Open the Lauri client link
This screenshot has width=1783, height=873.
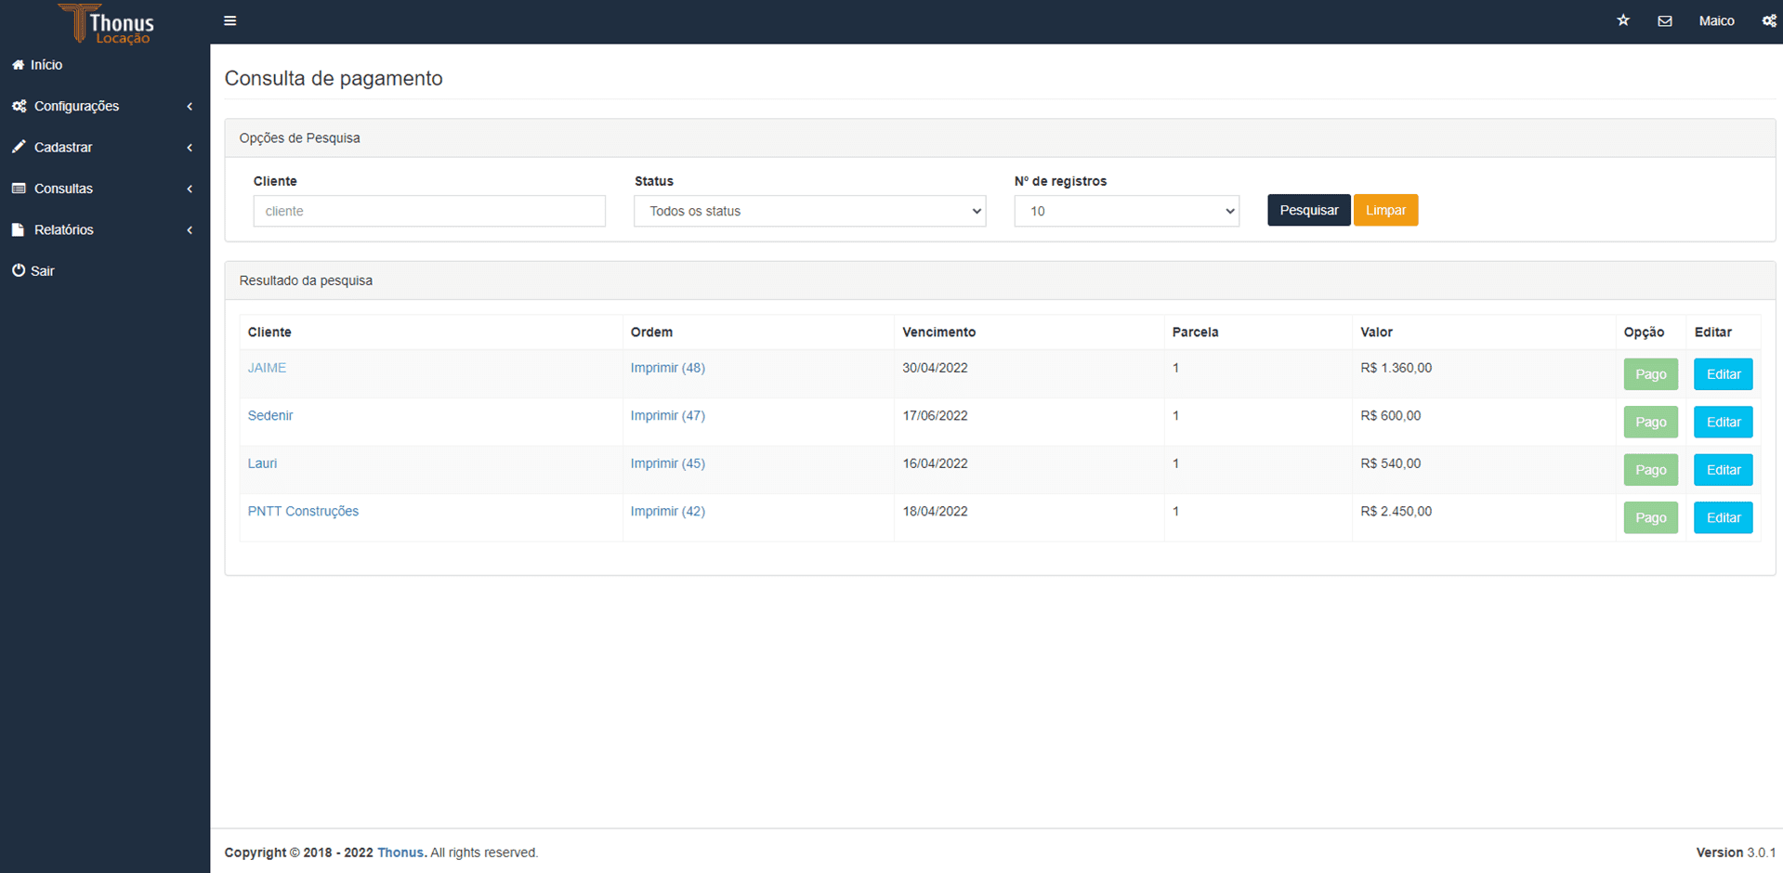(x=262, y=463)
